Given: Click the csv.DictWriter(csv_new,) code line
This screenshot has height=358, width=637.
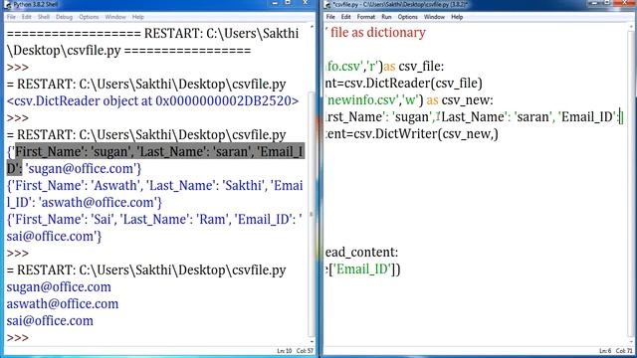Looking at the screenshot, I should coord(411,134).
